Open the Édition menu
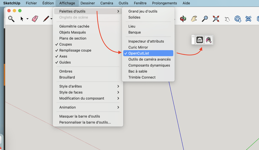This screenshot has height=150, width=259. (48, 3)
